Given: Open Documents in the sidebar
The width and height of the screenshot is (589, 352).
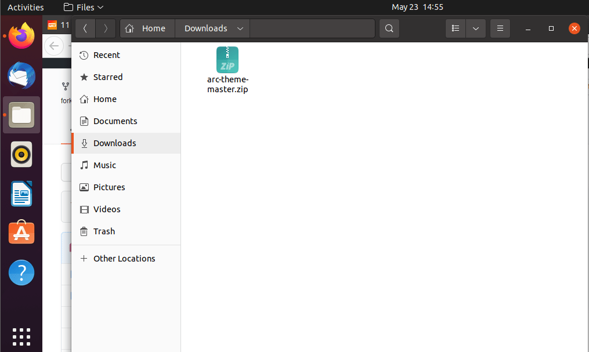Looking at the screenshot, I should click(x=126, y=121).
